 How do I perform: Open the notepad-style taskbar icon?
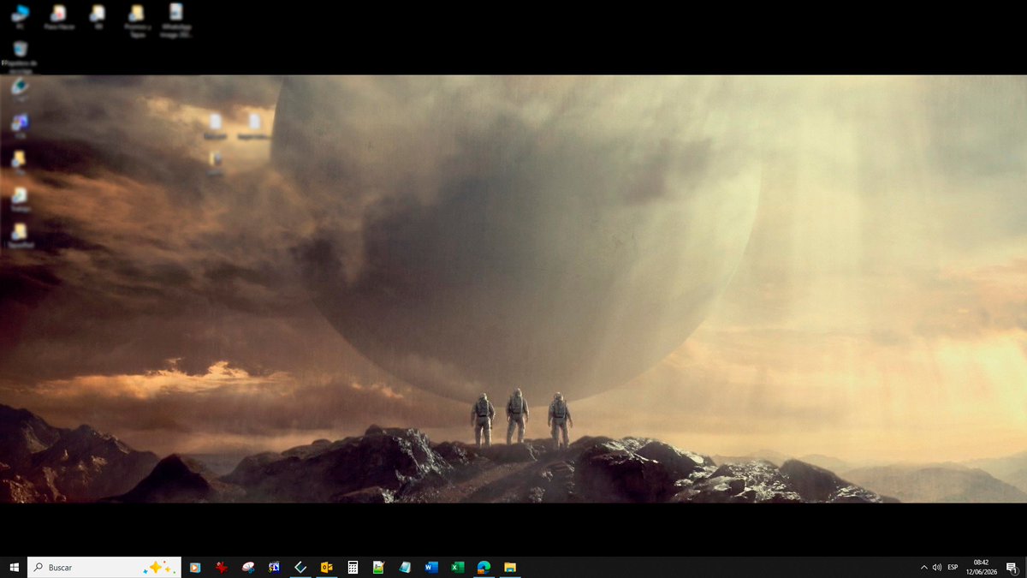coord(405,567)
